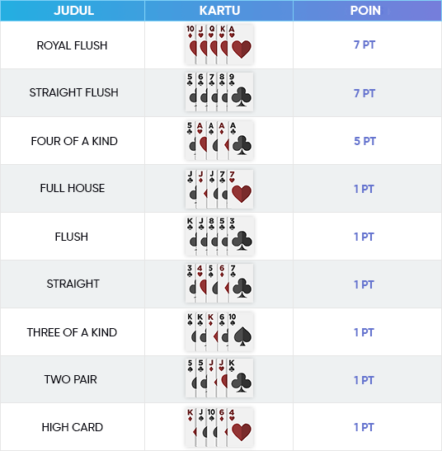Click the 7 PT value for Straight Flush
This screenshot has height=451, width=442.
(364, 93)
